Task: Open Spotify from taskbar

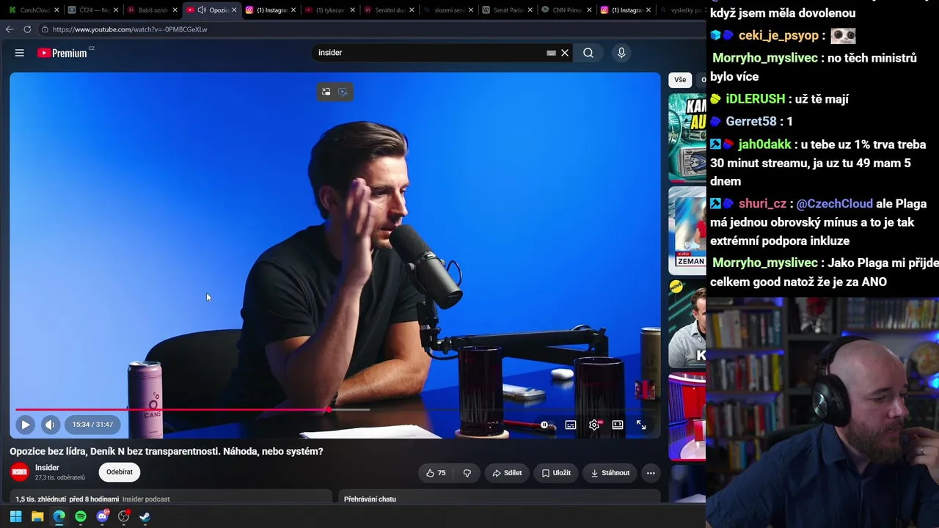Action: coord(81,516)
